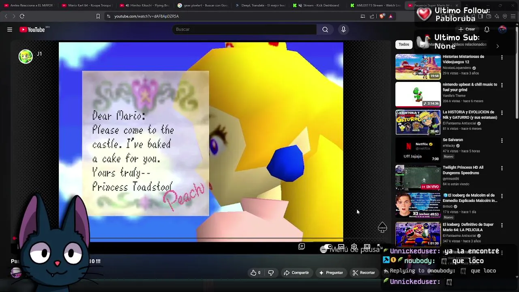Start voice search with microphone icon
Image resolution: width=519 pixels, height=292 pixels.
click(343, 29)
